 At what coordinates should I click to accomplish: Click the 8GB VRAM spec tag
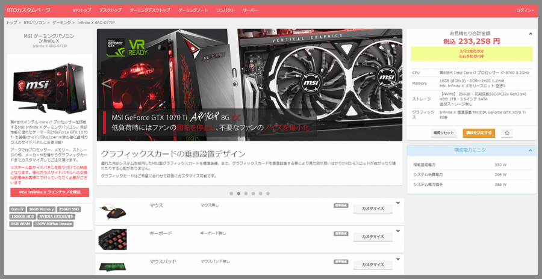pos(20,224)
